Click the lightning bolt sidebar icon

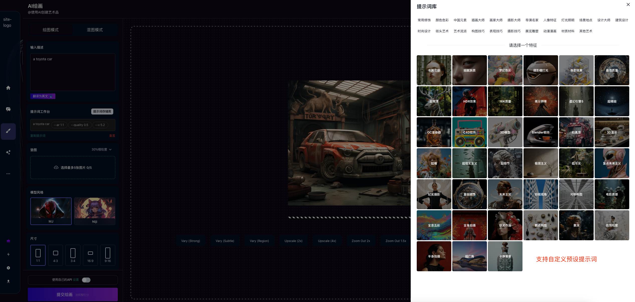(8, 254)
